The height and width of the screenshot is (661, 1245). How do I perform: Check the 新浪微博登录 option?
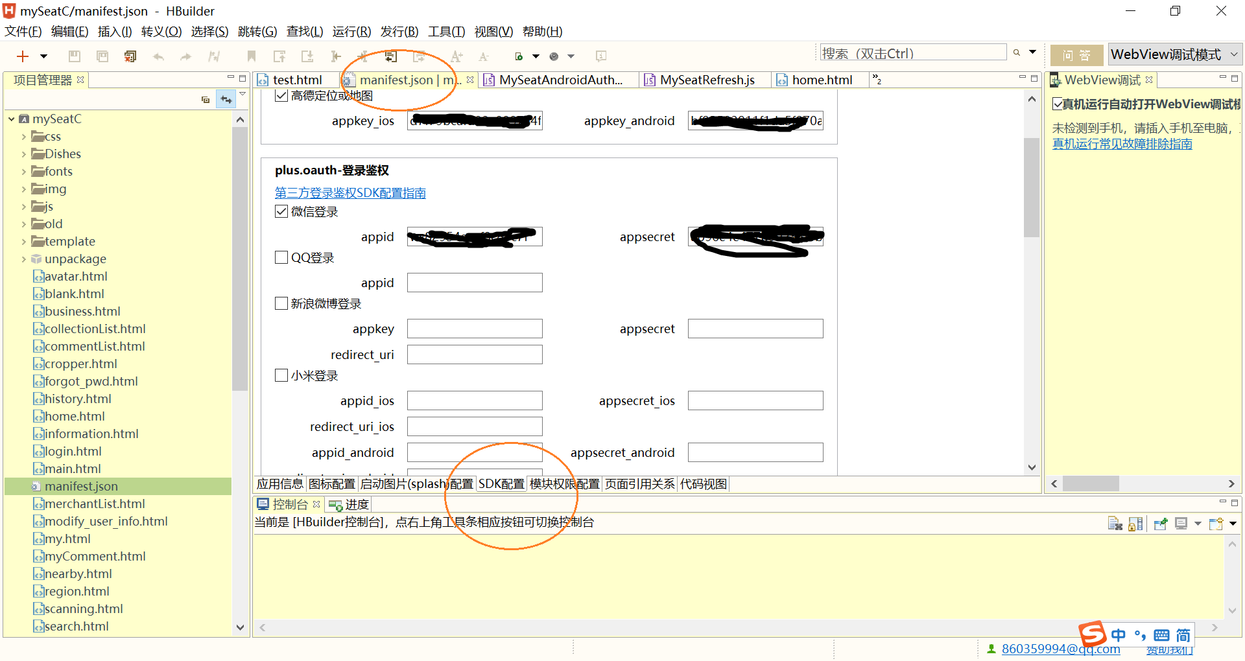click(281, 303)
